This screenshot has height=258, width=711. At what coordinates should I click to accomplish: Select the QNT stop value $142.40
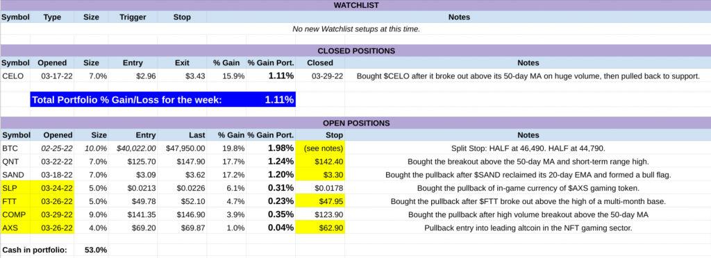[320, 162]
